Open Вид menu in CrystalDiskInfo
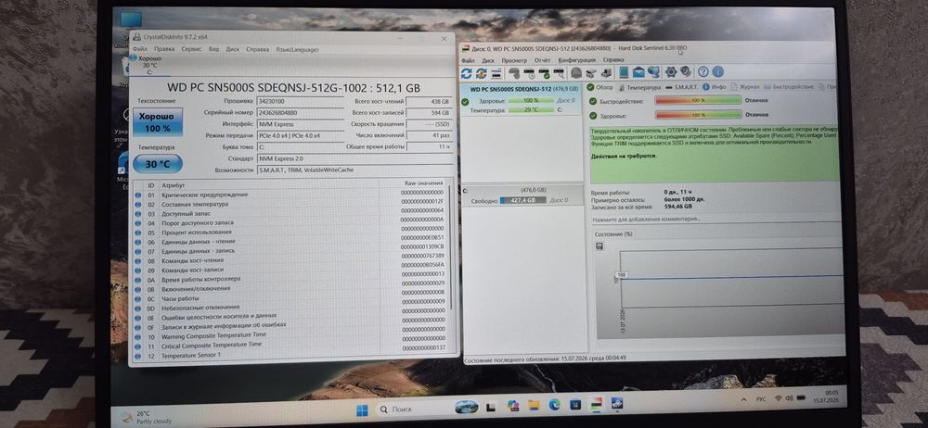The width and height of the screenshot is (928, 428). 213,49
